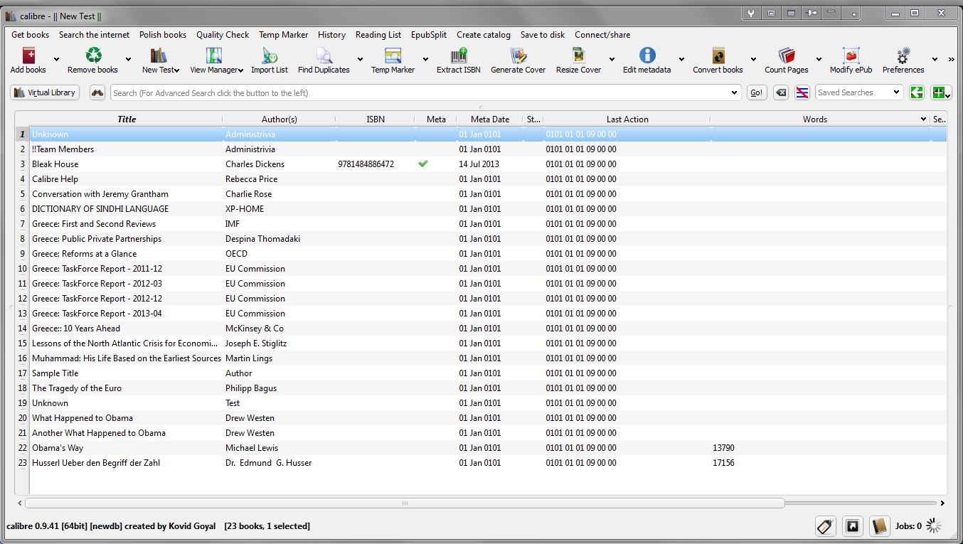Click the Add books icon
Image resolution: width=963 pixels, height=544 pixels.
pos(28,55)
